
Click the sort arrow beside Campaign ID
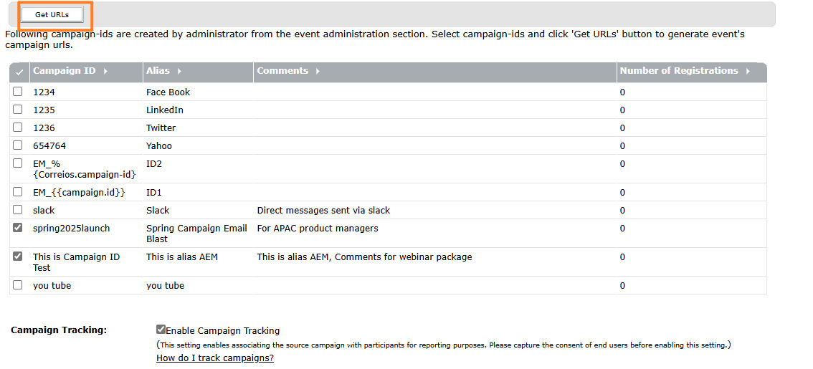105,72
